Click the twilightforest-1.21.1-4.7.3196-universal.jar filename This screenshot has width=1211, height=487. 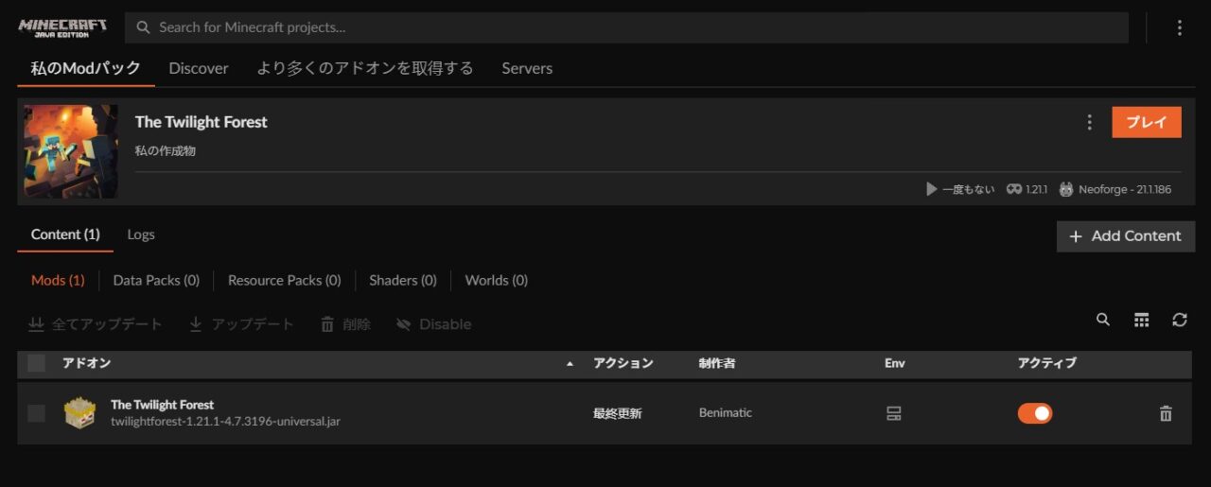tap(225, 421)
